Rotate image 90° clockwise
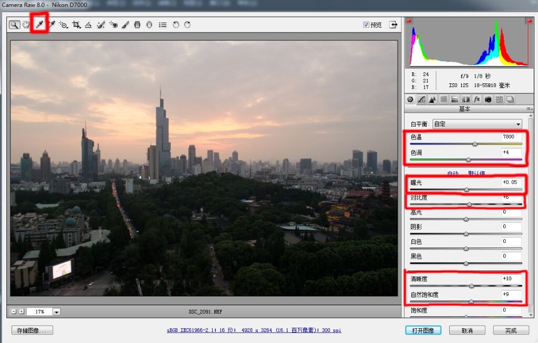Viewport: 538px width, 343px height. click(x=188, y=25)
